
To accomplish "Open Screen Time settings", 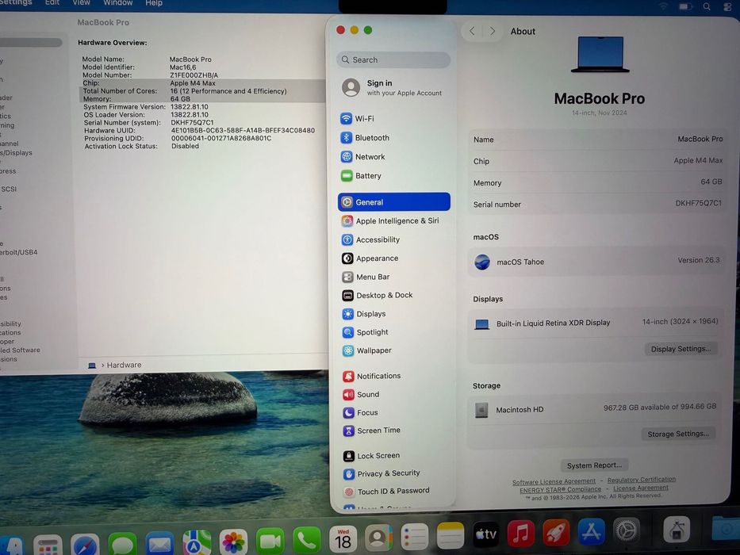I will point(394,430).
